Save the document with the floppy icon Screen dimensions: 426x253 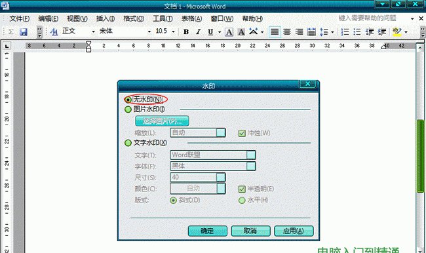click(x=24, y=32)
